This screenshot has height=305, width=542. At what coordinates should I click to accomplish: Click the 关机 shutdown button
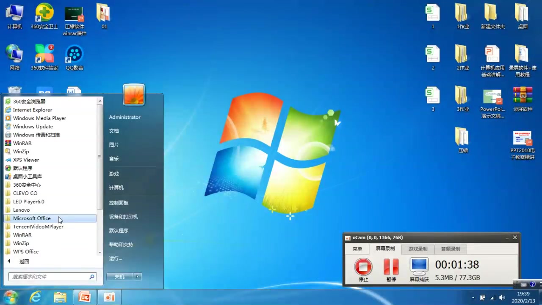120,277
